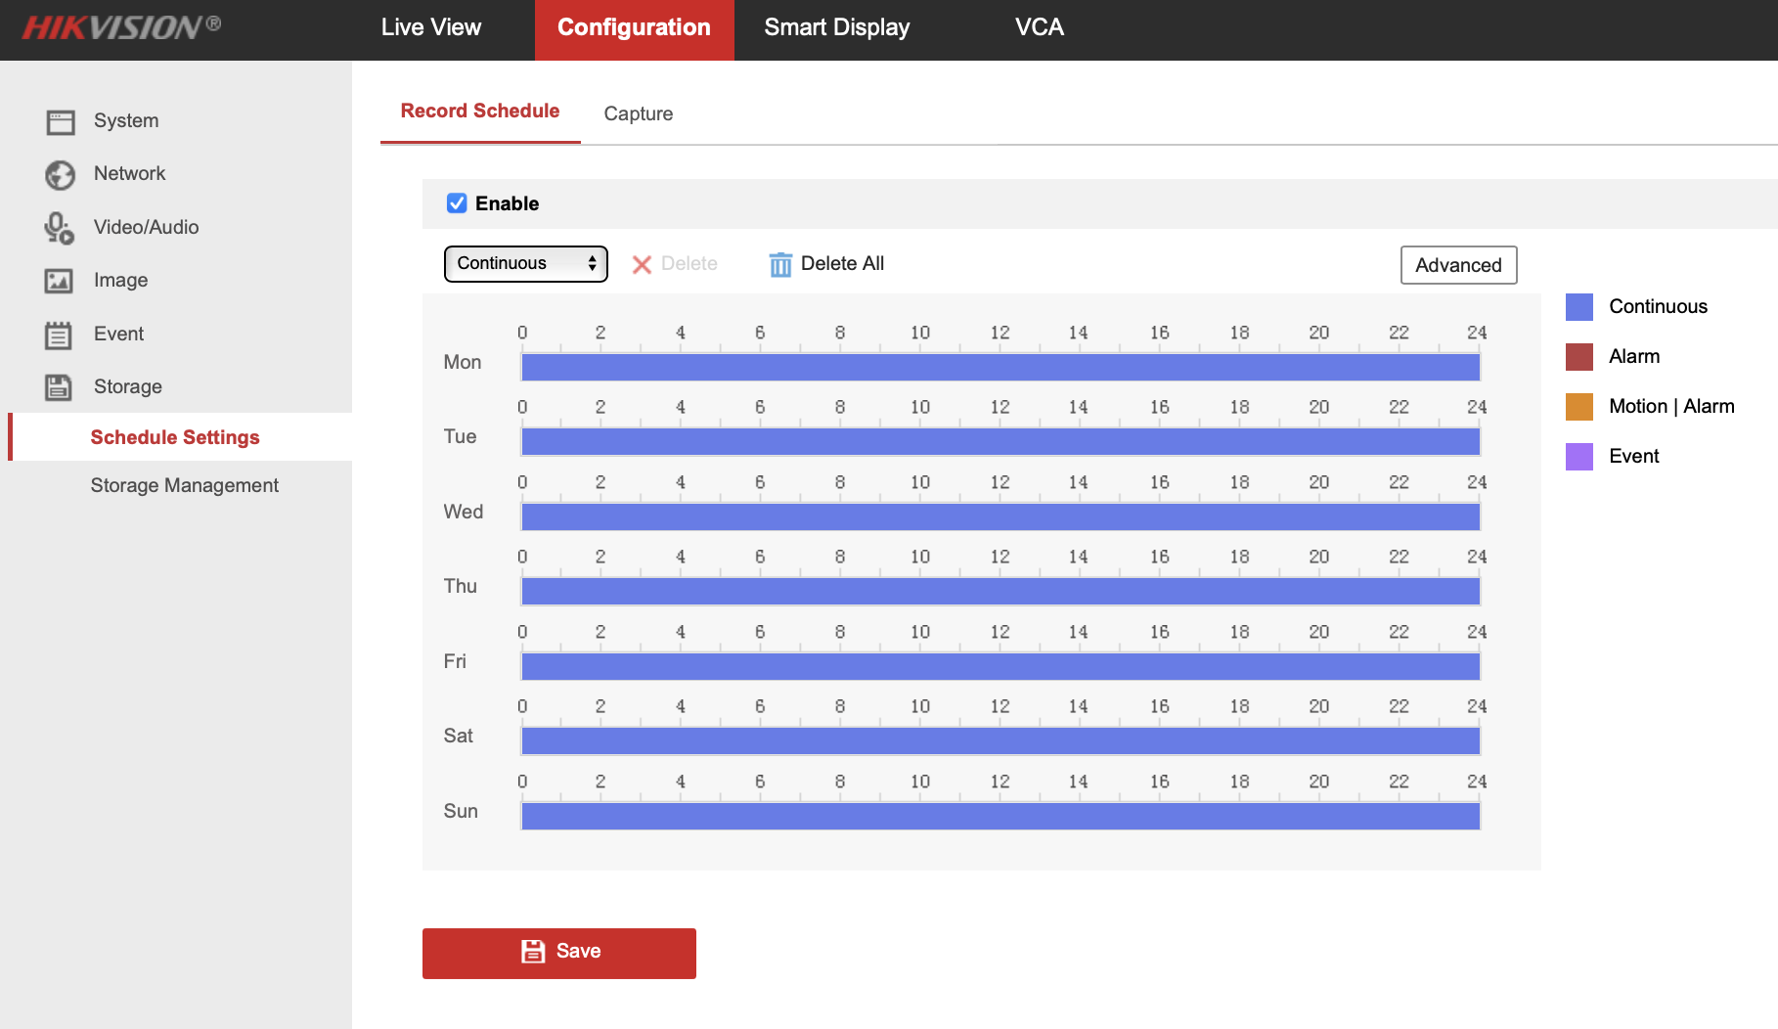
Task: Select the blue Continuous legend swatch
Action: point(1578,307)
